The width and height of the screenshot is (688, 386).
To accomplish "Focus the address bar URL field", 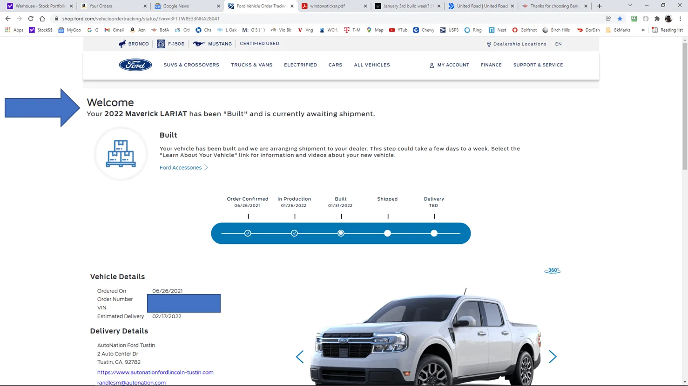I will (326, 19).
